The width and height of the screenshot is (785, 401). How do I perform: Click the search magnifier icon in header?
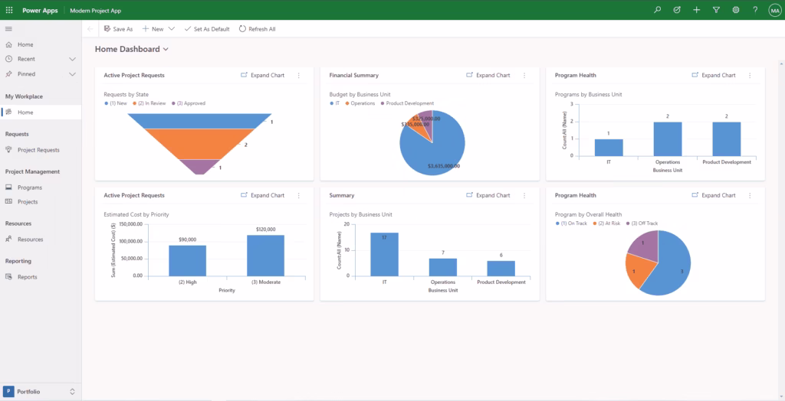[657, 10]
